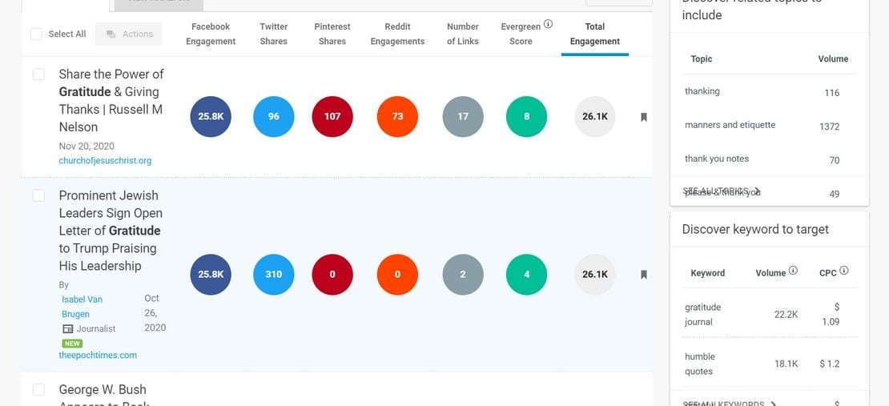Show info for CPC column

coord(843,271)
